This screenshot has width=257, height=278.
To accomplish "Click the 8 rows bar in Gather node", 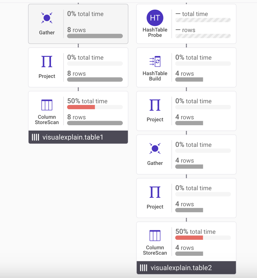I will click(x=95, y=36).
